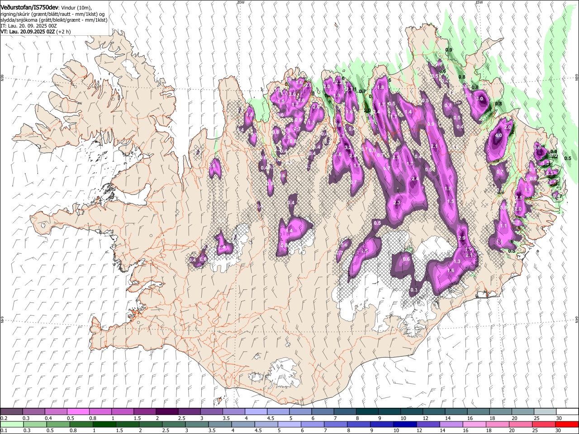Click the '2' label in upper legend row
This screenshot has height=434, width=579.
tap(157, 418)
